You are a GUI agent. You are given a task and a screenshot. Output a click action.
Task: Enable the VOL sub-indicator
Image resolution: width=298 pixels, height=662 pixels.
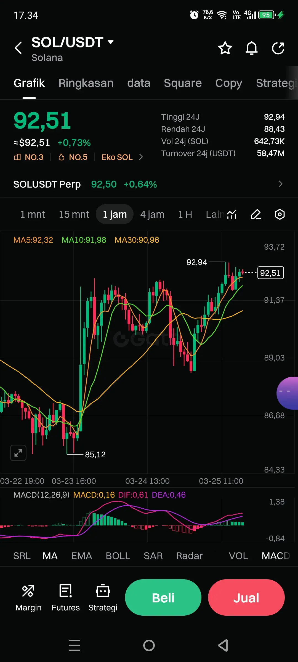(238, 556)
